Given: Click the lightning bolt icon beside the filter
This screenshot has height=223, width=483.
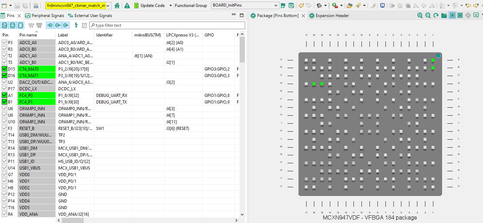Looking at the screenshot, I should (76, 25).
